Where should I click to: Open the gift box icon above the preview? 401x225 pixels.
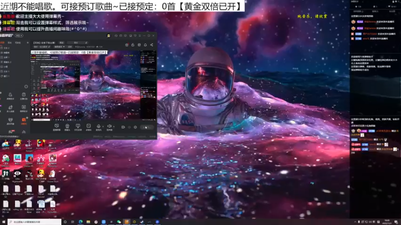(x=127, y=45)
